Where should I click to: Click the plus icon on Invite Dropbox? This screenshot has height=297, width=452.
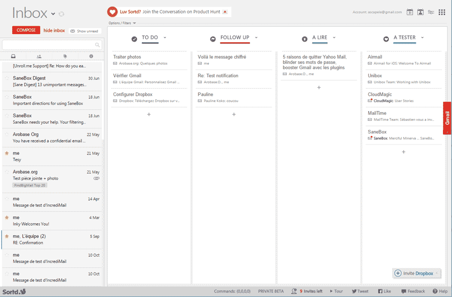[x=398, y=273]
